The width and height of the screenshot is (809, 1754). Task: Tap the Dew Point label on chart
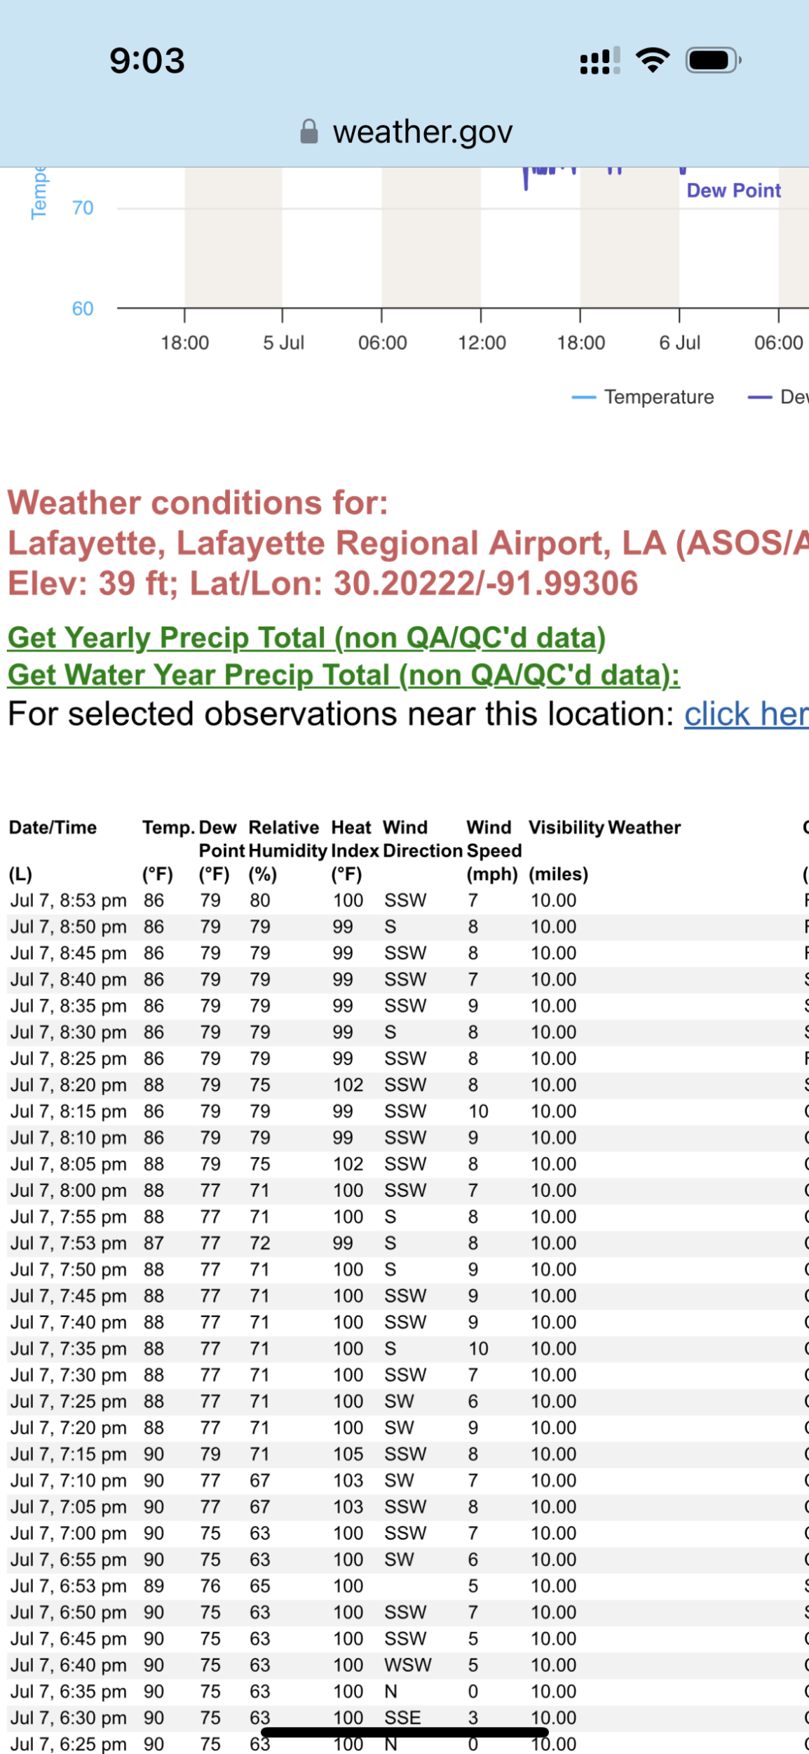click(733, 190)
